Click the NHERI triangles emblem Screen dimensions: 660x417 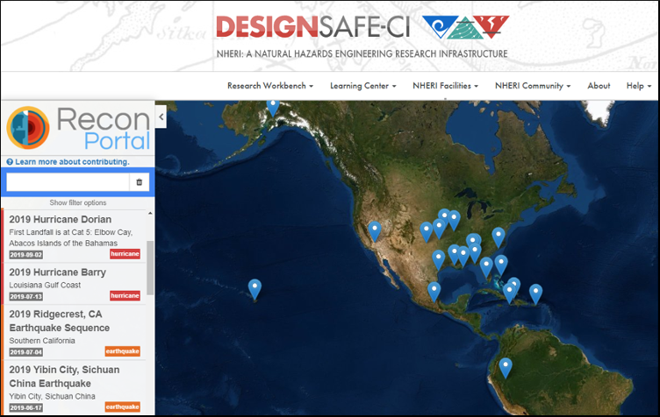[x=465, y=27]
